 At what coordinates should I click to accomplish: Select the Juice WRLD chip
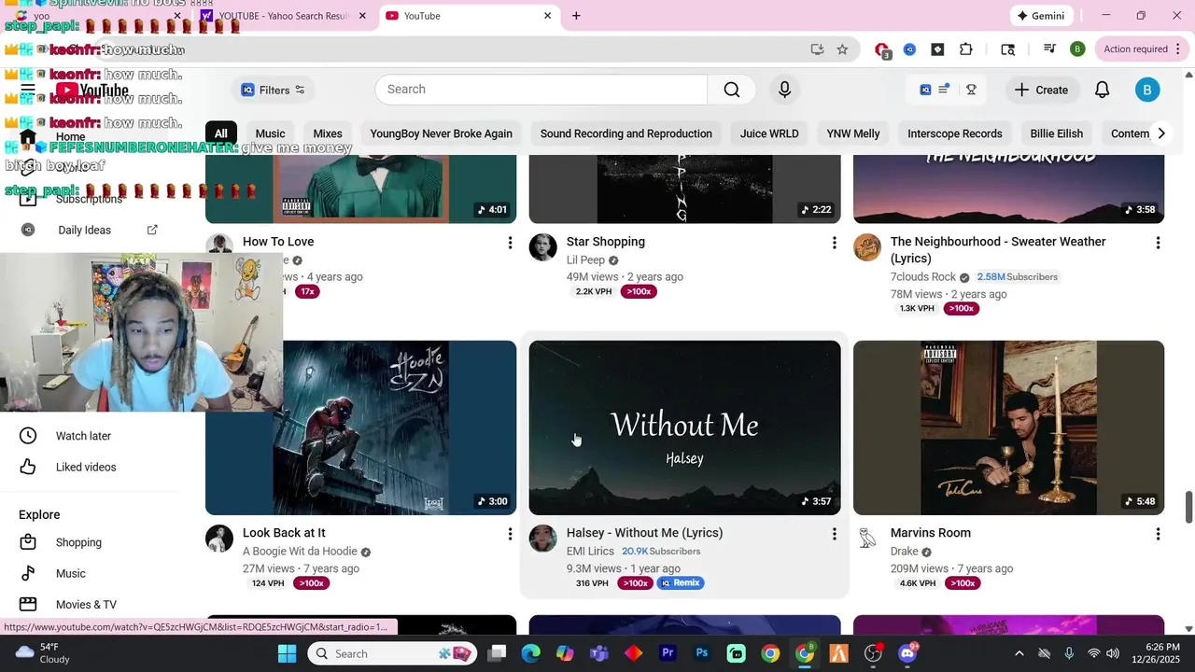pos(769,133)
